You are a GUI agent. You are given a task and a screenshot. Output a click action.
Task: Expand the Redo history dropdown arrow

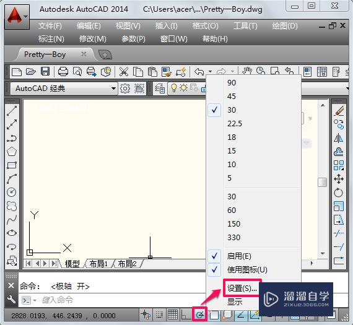[x=233, y=72]
